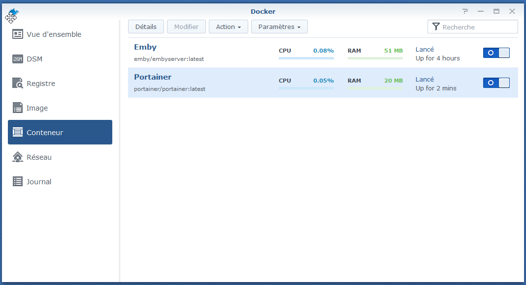
Task: Click the 0.08% CPU value
Action: (x=324, y=51)
